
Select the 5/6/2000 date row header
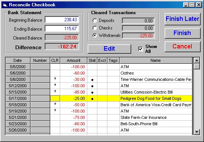pos(18,73)
